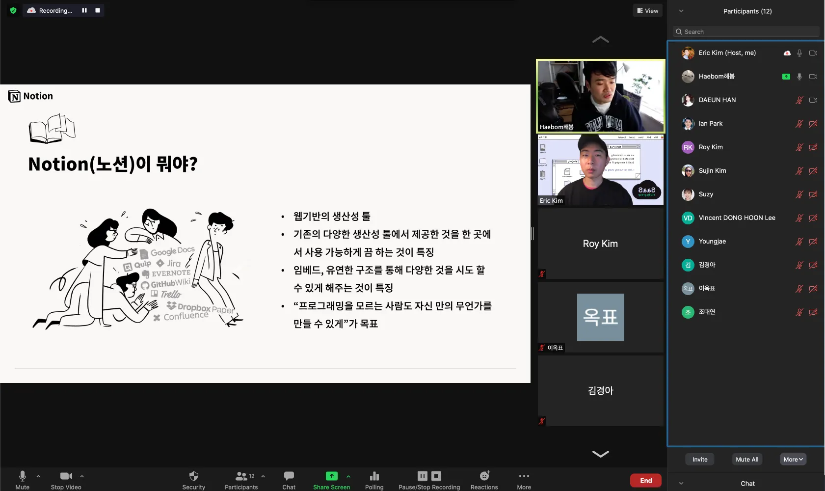
Task: Click Eric Kim's cloud recording indicator
Action: (787, 53)
